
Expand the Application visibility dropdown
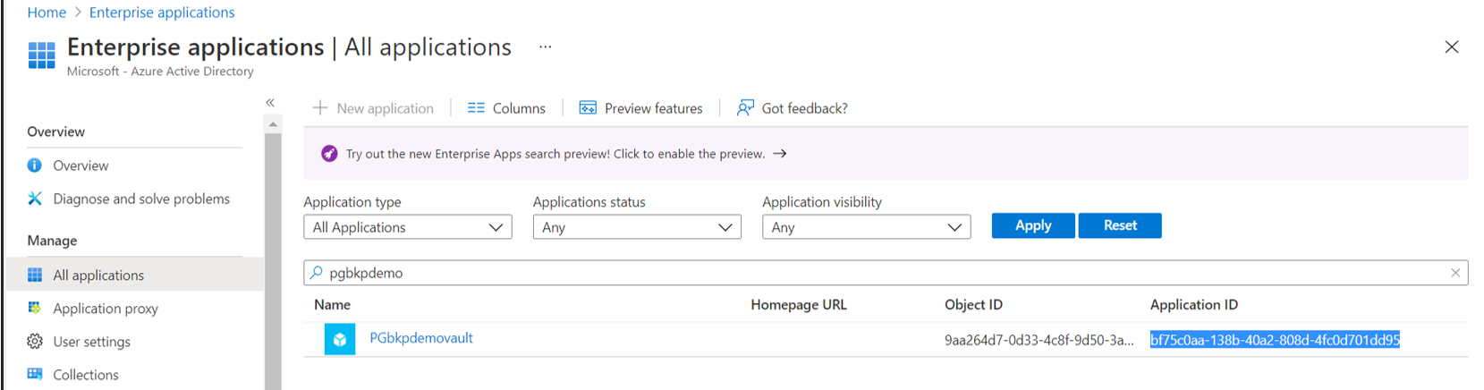[866, 227]
